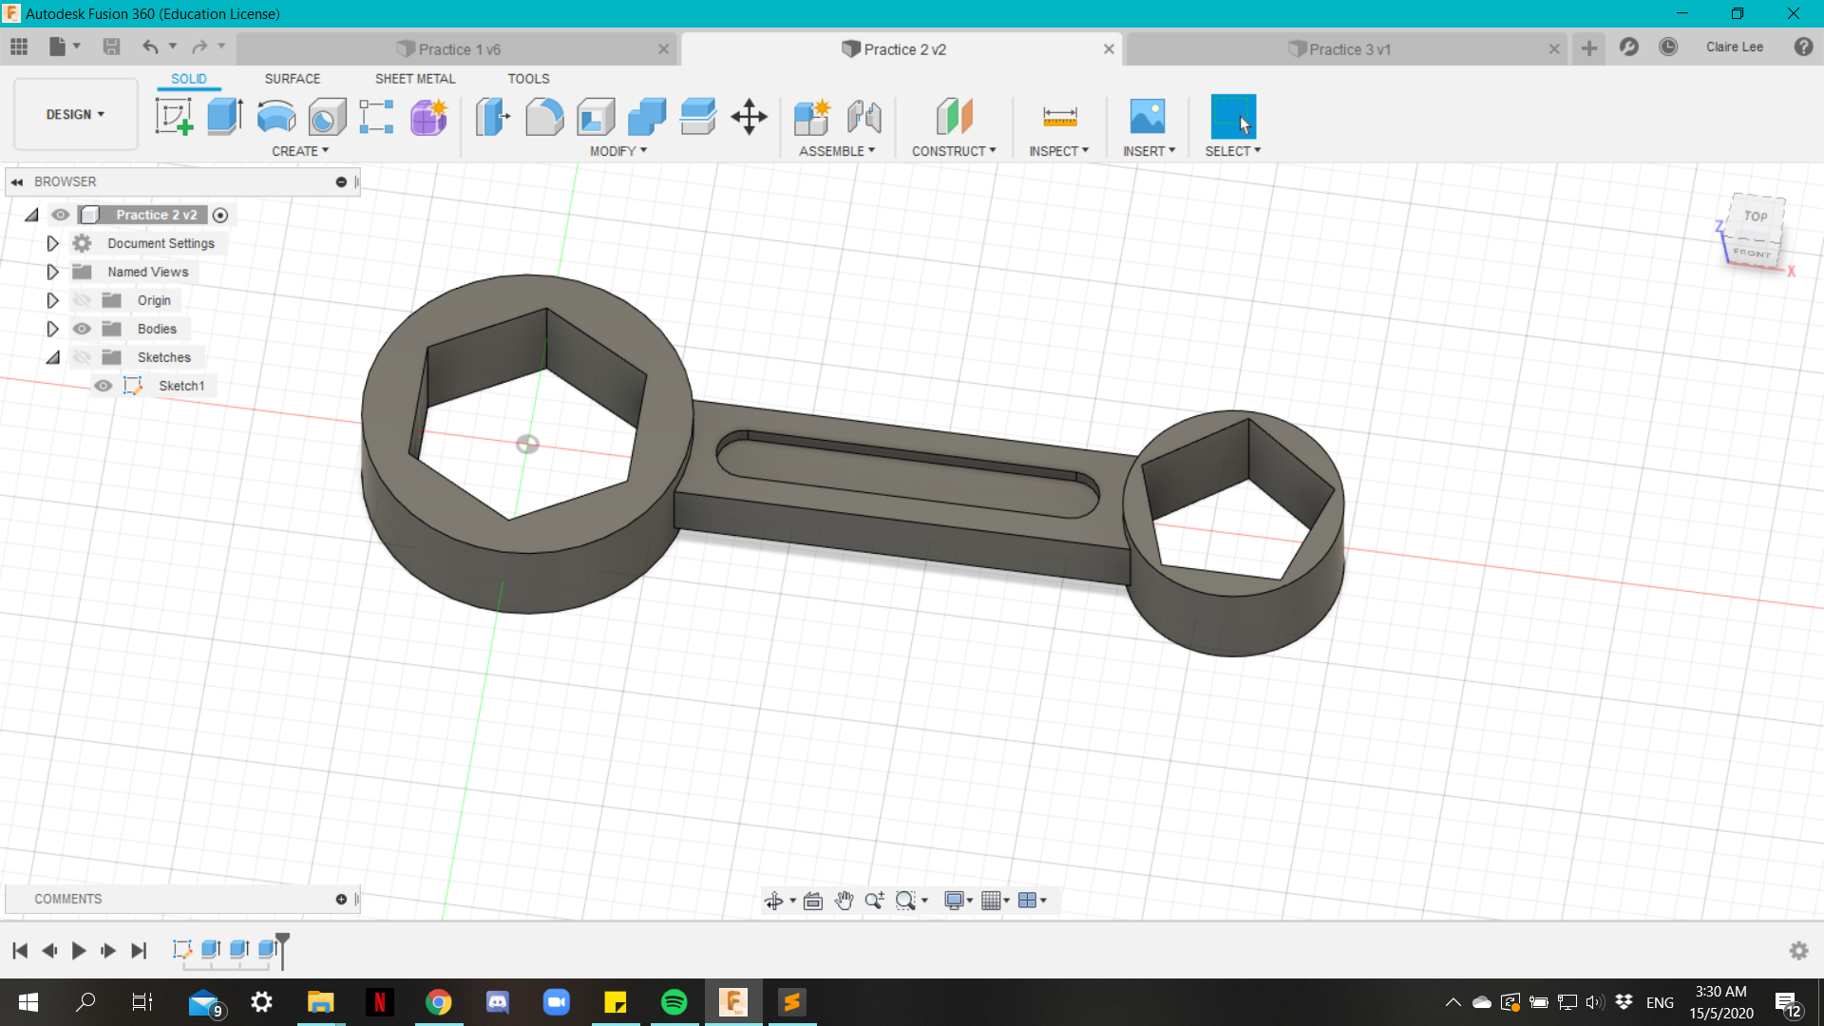Activate the Practice 2 v2 component radio

click(220, 215)
